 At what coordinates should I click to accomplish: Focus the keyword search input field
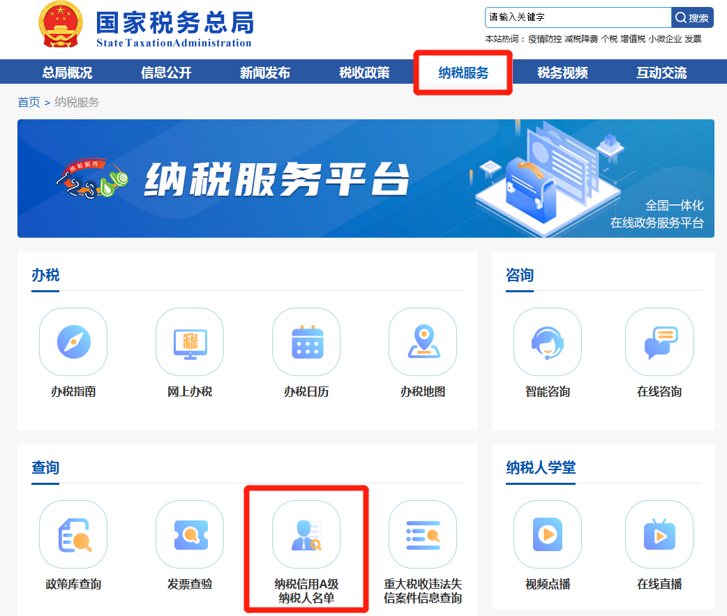pos(578,17)
